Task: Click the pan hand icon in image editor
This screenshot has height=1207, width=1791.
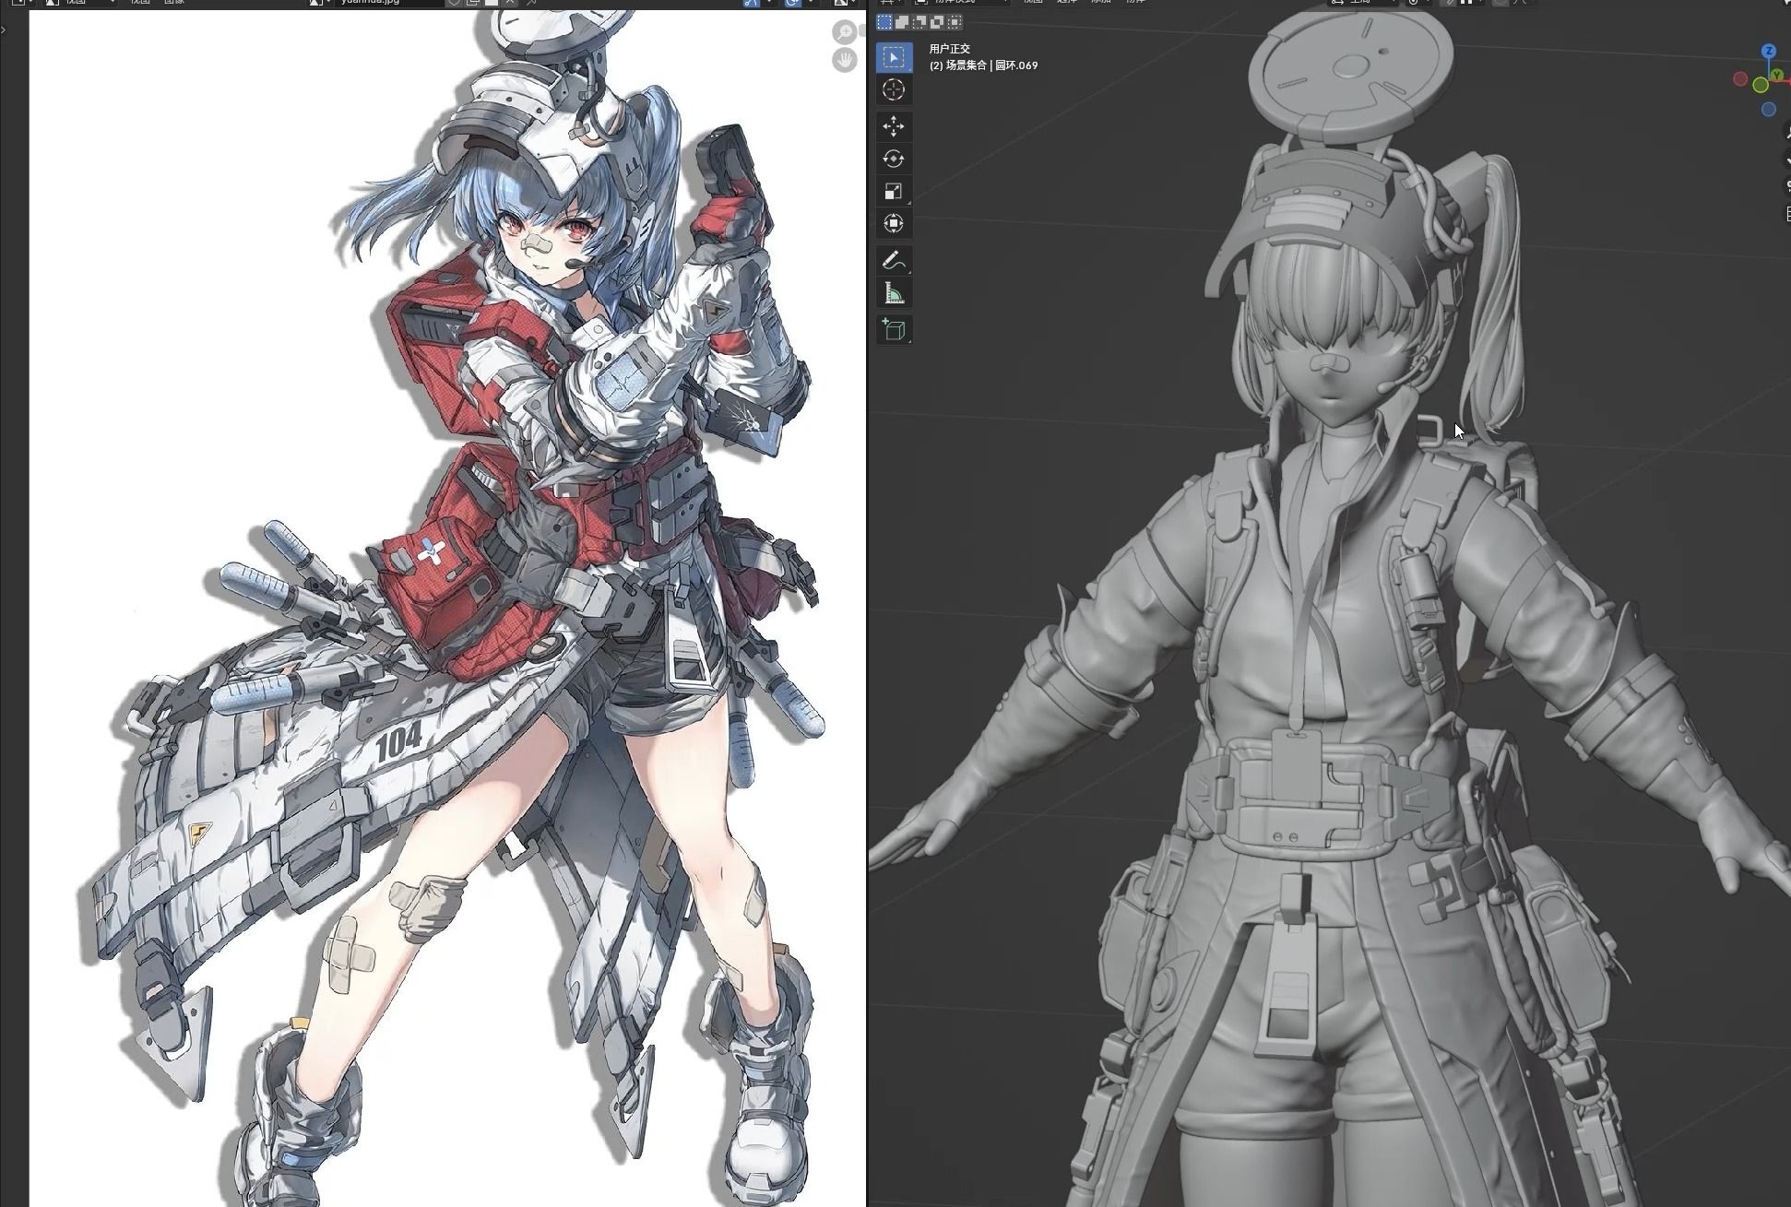Action: (844, 60)
